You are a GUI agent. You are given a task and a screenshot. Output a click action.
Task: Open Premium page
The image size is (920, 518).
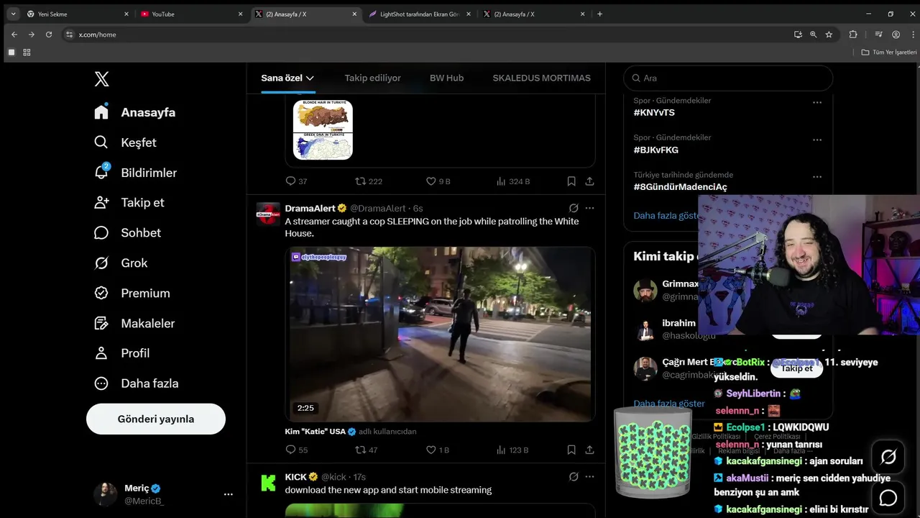click(132, 293)
